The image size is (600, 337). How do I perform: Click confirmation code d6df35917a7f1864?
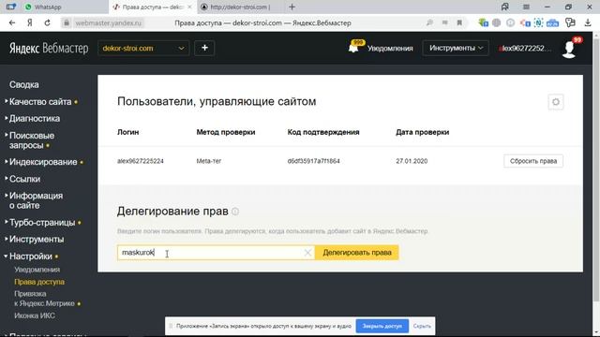[314, 161]
